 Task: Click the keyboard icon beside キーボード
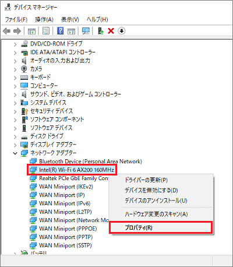click(x=24, y=78)
